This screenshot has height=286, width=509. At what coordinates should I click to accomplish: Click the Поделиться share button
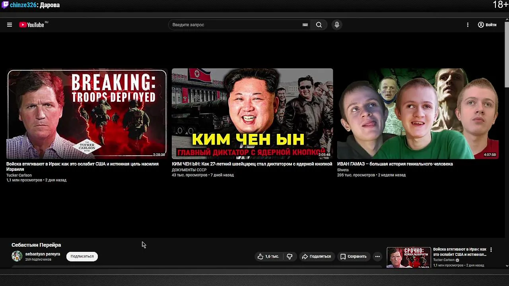click(317, 257)
